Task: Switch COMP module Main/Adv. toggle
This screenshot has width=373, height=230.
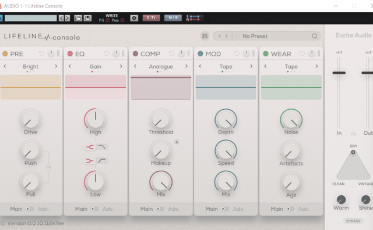Action: 160,209
